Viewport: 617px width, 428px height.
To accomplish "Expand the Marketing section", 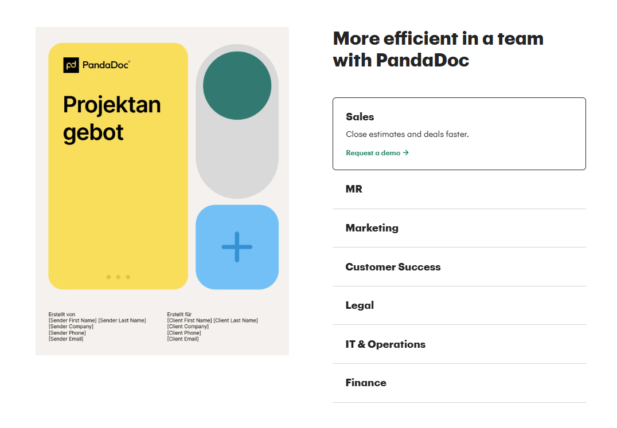I will [x=372, y=228].
